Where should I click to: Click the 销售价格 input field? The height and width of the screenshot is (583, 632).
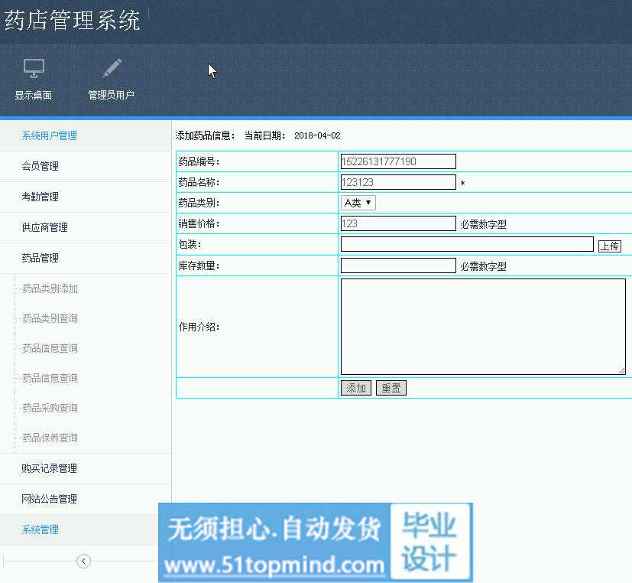click(398, 223)
